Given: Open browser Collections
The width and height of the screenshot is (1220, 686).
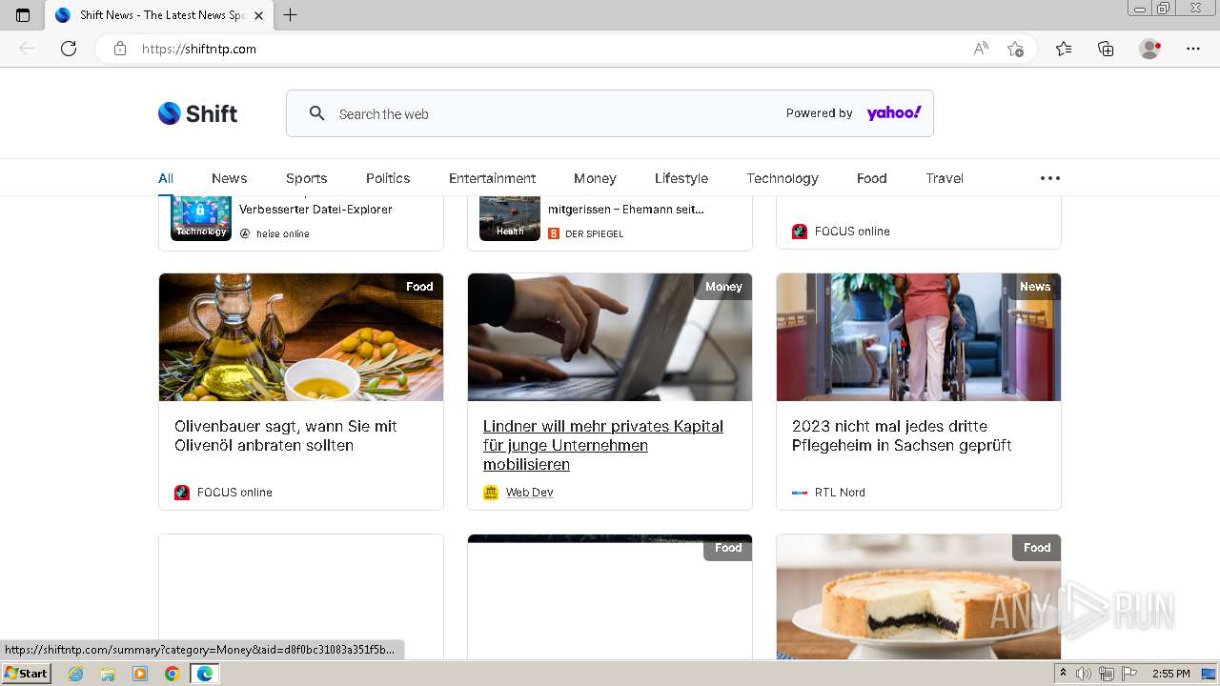Looking at the screenshot, I should tap(1106, 49).
